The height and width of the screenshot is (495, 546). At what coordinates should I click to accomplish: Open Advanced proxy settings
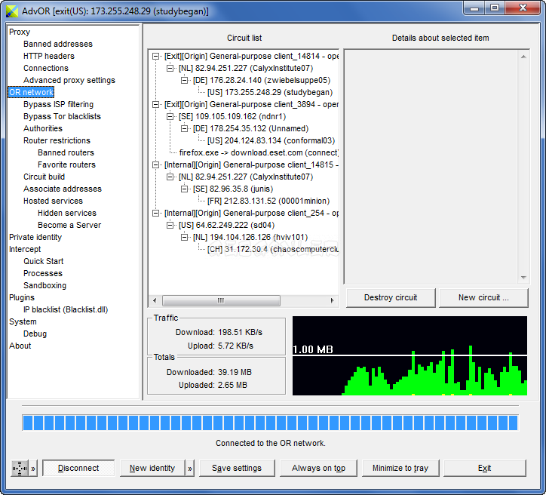(69, 81)
